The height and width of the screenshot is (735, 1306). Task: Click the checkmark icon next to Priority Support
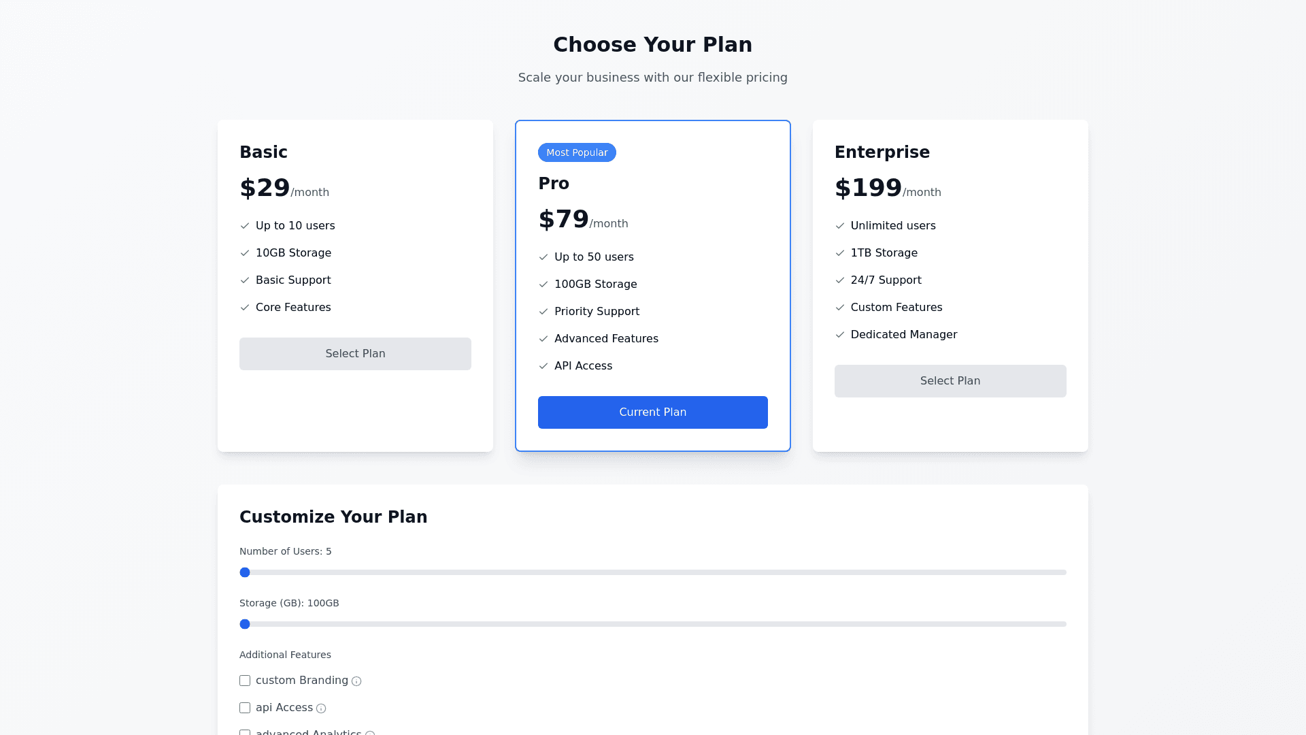pos(543,312)
